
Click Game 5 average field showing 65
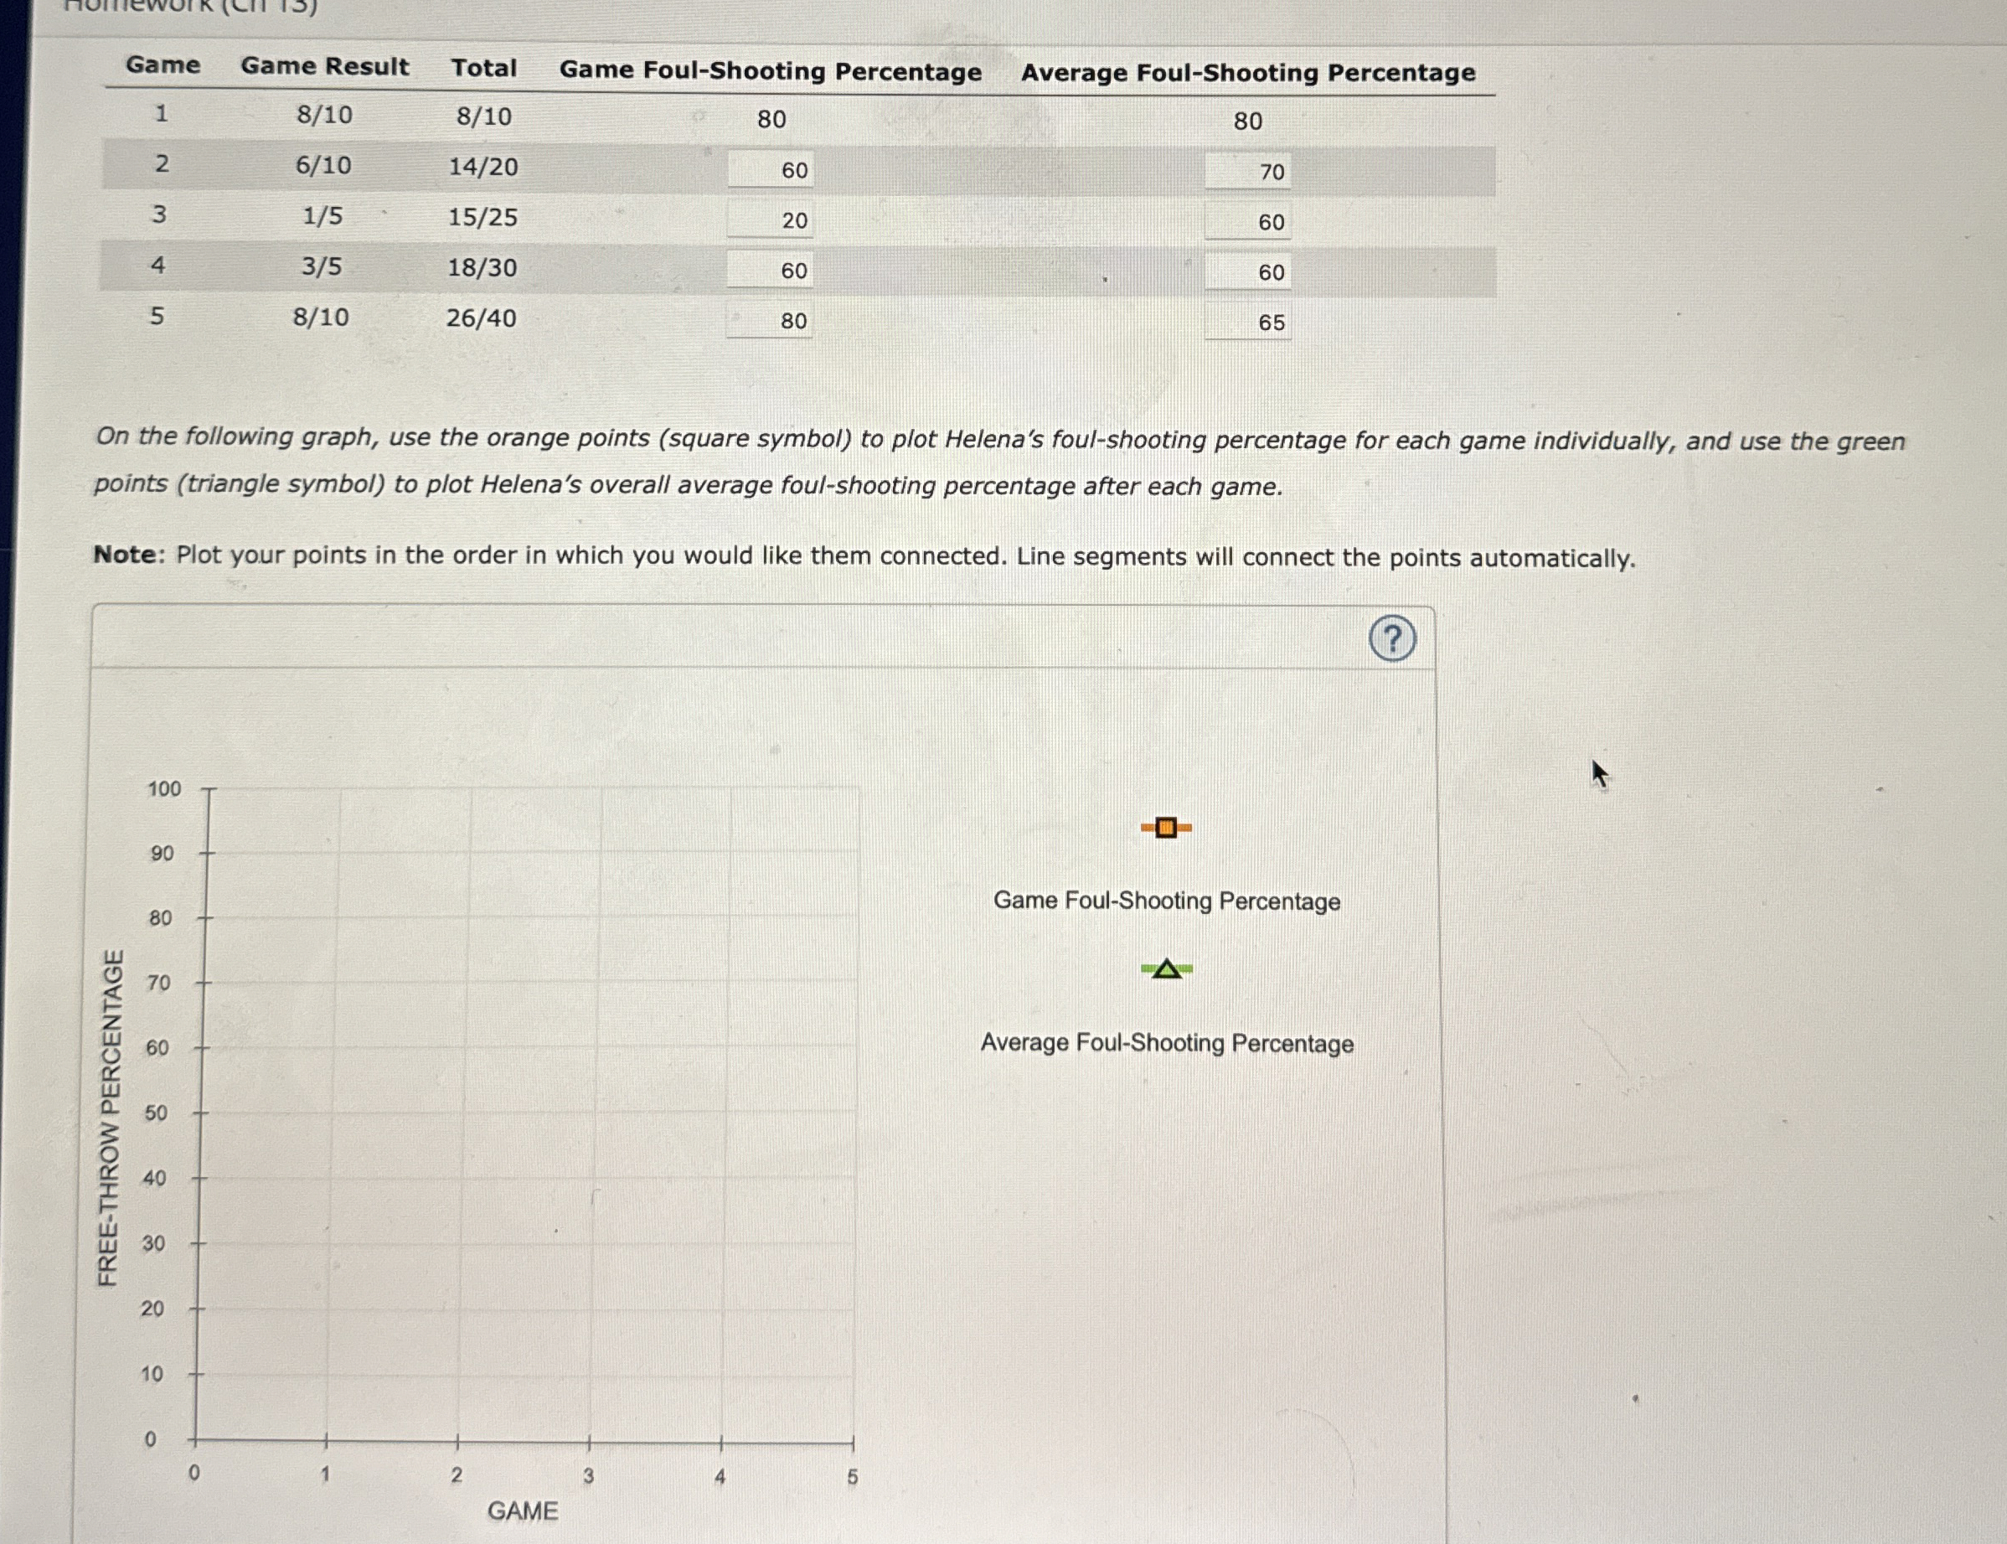click(x=1248, y=323)
